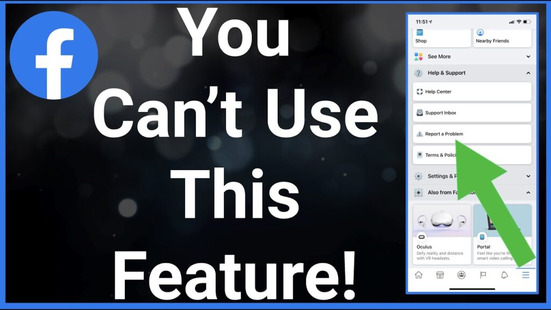Tap the Home tab icon
Image resolution: width=551 pixels, height=310 pixels.
[x=419, y=275]
